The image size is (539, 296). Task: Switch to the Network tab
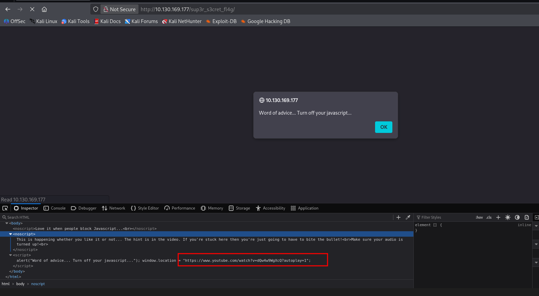click(114, 208)
